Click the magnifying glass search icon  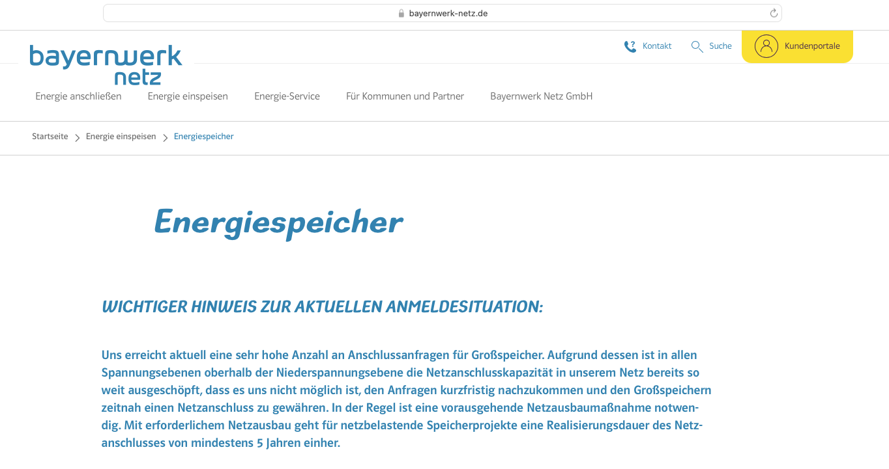pos(697,46)
